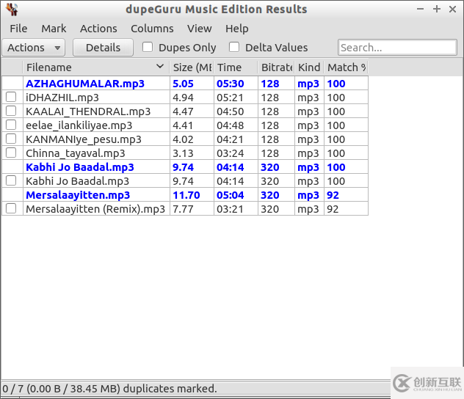Open the Mark menu
This screenshot has height=399, width=464.
(x=54, y=29)
